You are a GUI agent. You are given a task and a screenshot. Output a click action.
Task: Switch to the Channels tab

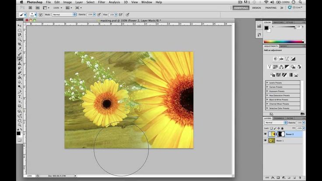tap(279, 118)
